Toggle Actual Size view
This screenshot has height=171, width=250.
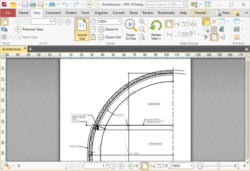pyautogui.click(x=82, y=29)
